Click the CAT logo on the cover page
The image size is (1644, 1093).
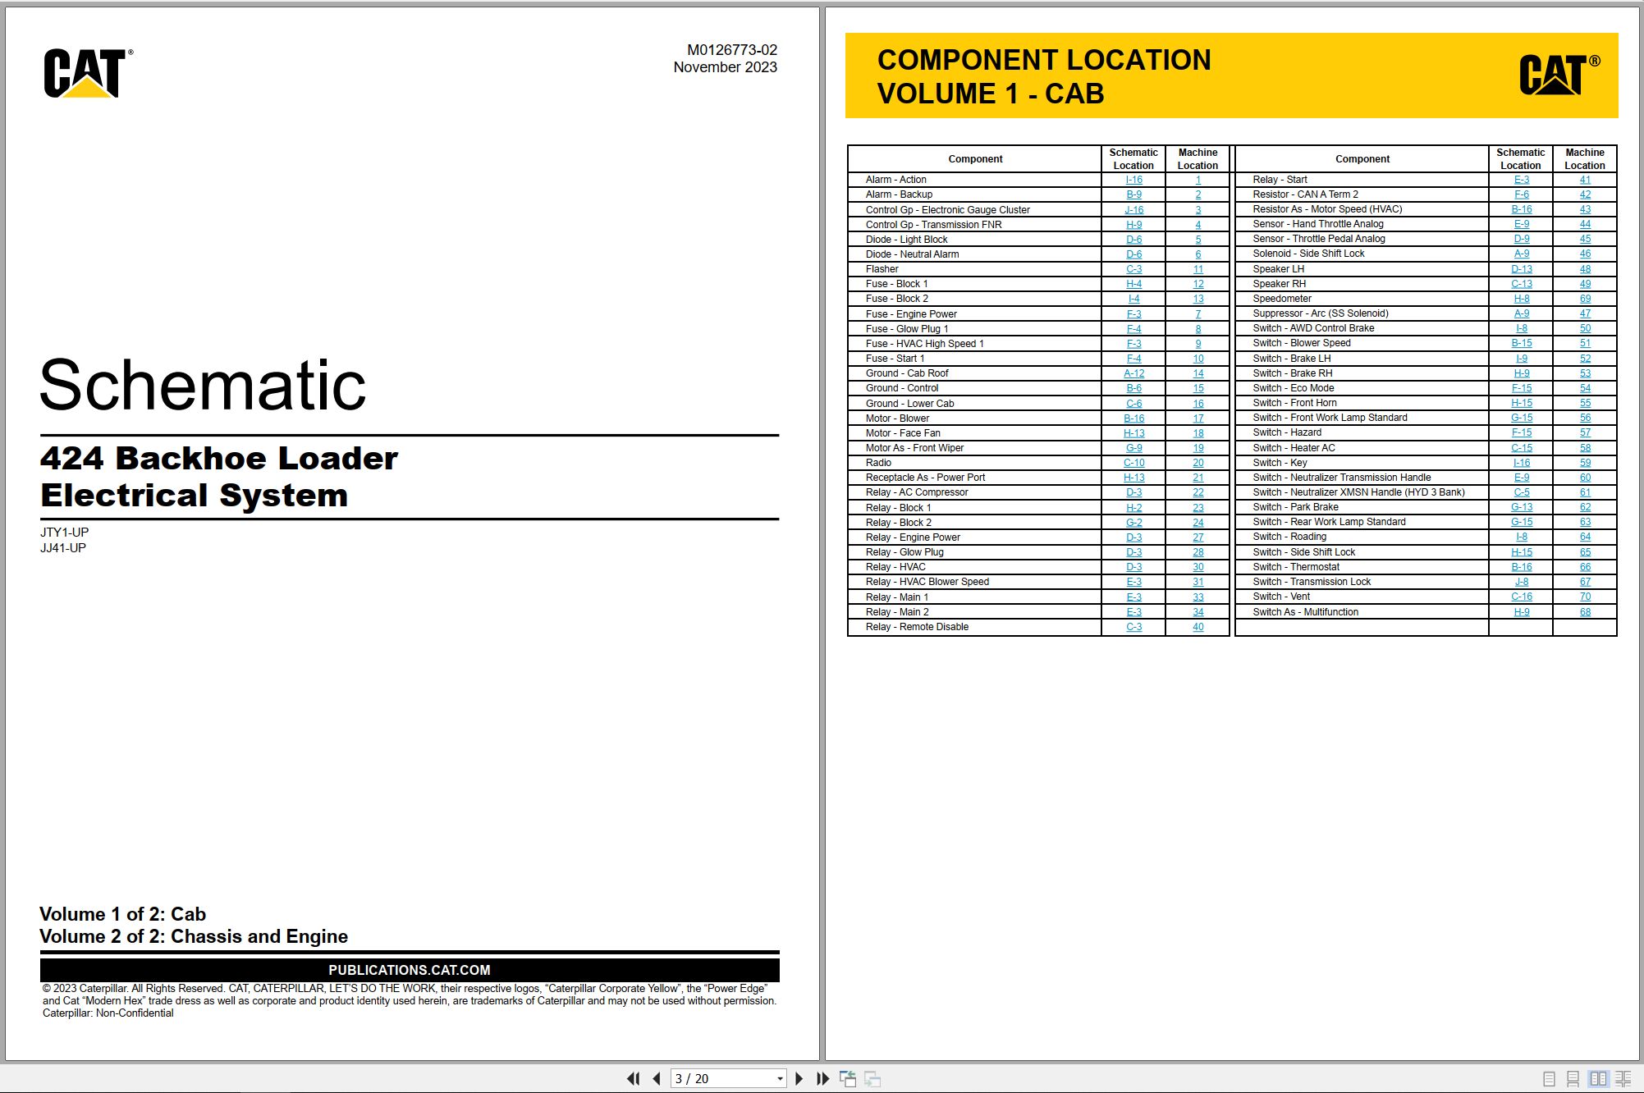pos(88,72)
